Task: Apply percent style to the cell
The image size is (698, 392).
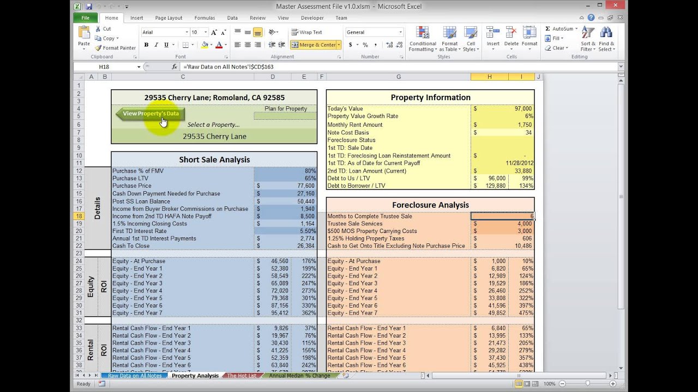Action: click(x=365, y=45)
